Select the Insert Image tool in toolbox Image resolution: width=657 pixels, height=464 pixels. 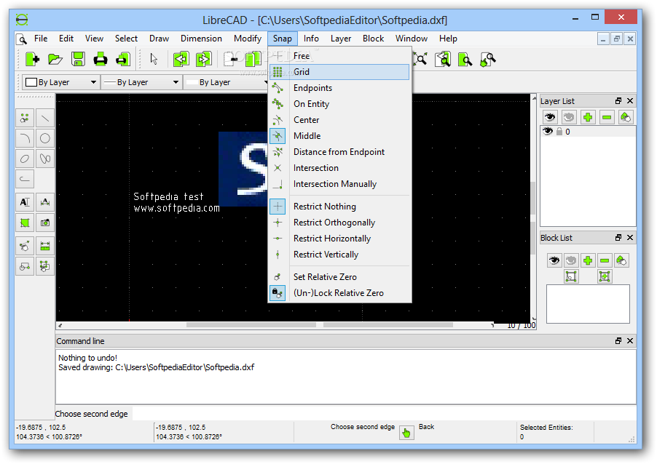[x=45, y=223]
